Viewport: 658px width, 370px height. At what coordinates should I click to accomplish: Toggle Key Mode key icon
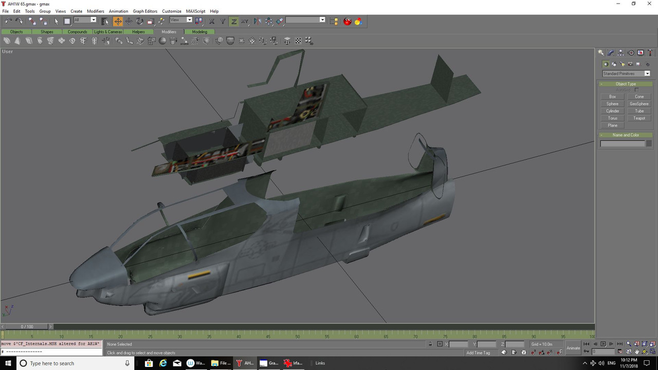click(586, 351)
